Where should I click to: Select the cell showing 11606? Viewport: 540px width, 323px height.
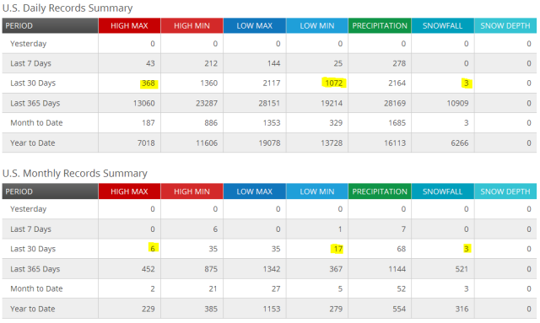tap(192, 143)
